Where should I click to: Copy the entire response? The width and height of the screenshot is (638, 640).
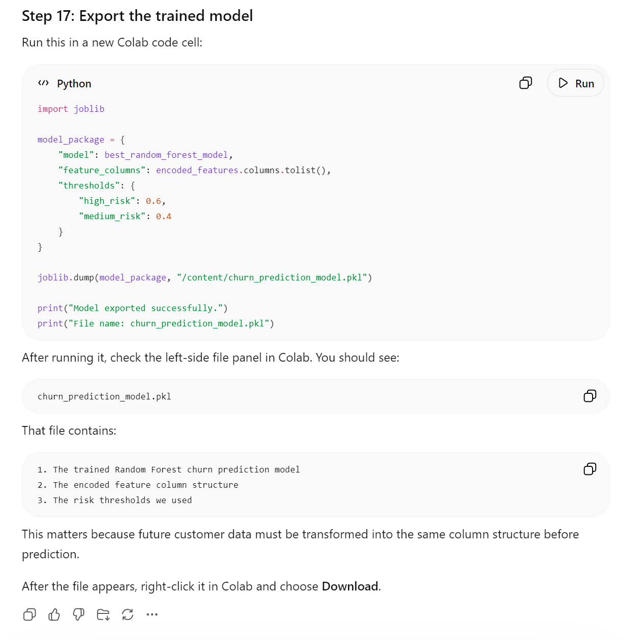(x=30, y=614)
